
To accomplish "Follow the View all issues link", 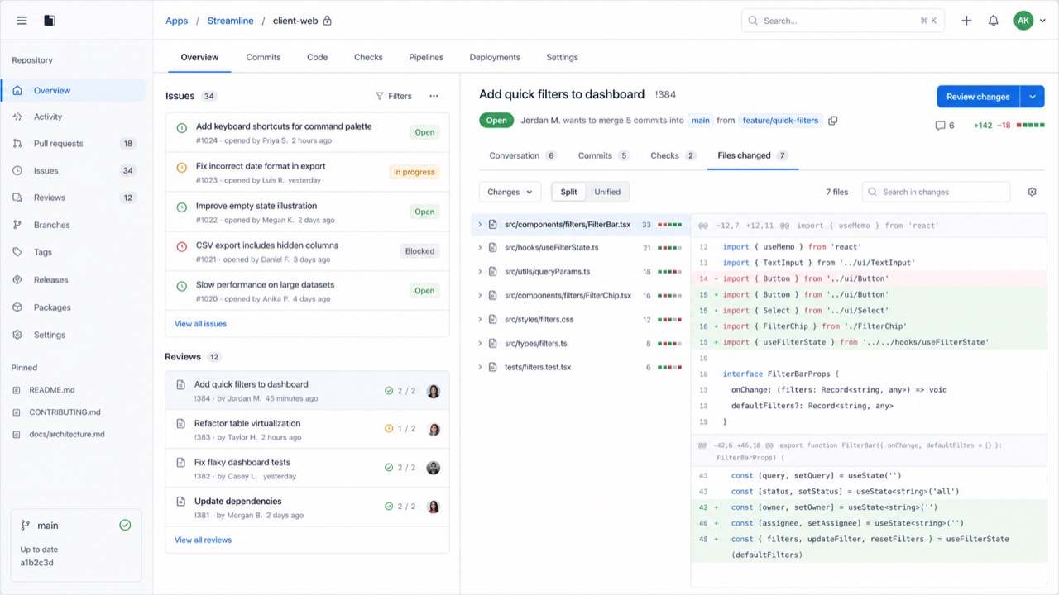I will click(x=200, y=324).
